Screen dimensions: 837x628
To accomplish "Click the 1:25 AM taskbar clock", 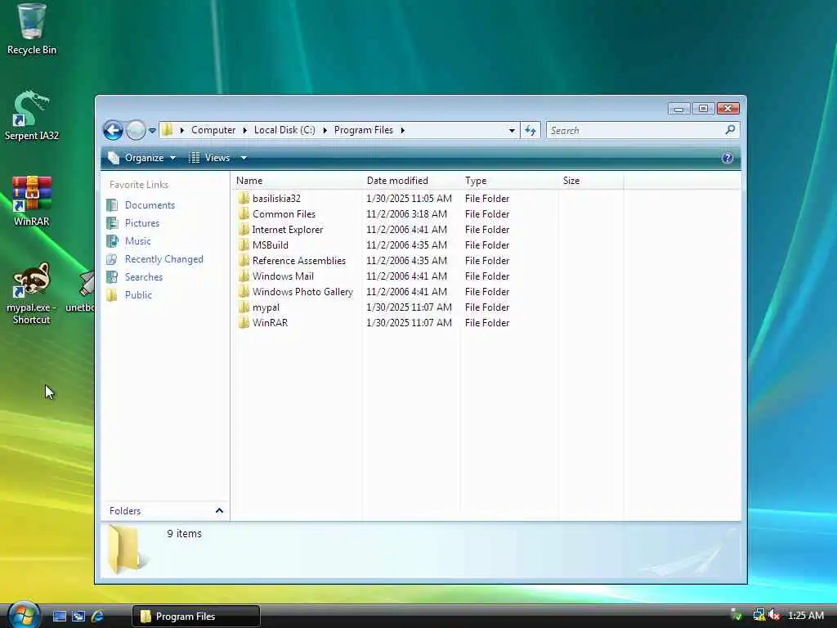I will click(x=805, y=616).
